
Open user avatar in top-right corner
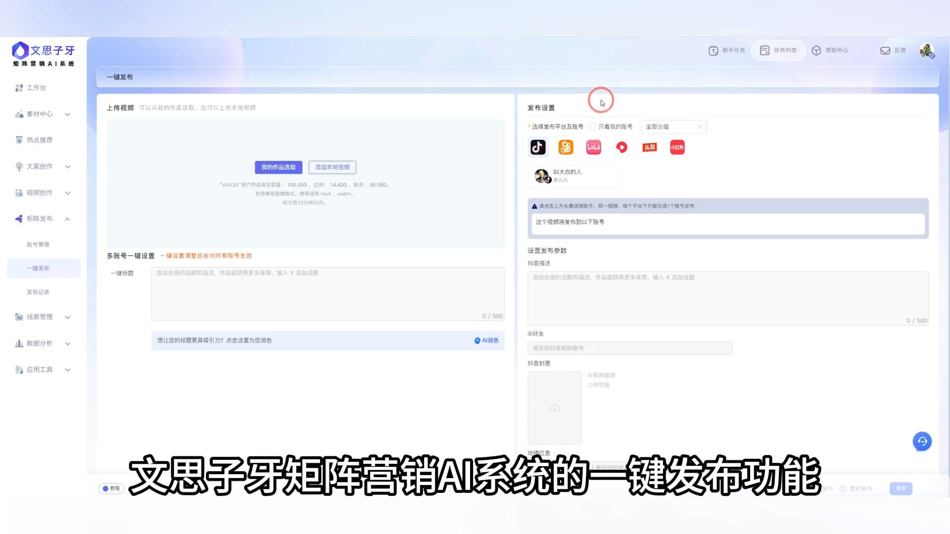[926, 50]
